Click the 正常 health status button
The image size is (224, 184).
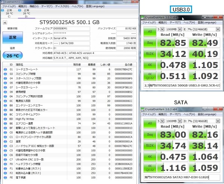(x=13, y=38)
